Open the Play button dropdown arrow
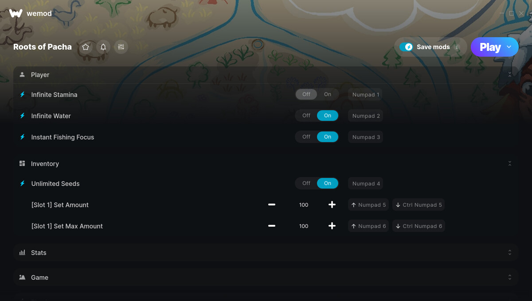Screen dimensions: 532x301 click(509, 47)
